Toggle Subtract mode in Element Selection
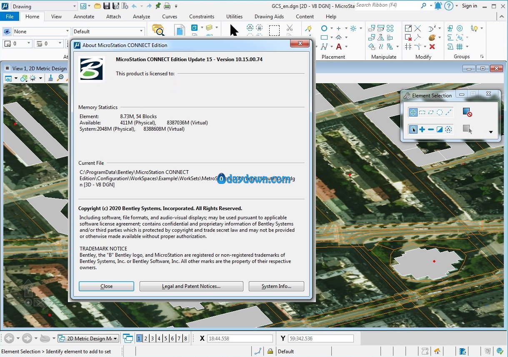This screenshot has width=508, height=357. (431, 129)
